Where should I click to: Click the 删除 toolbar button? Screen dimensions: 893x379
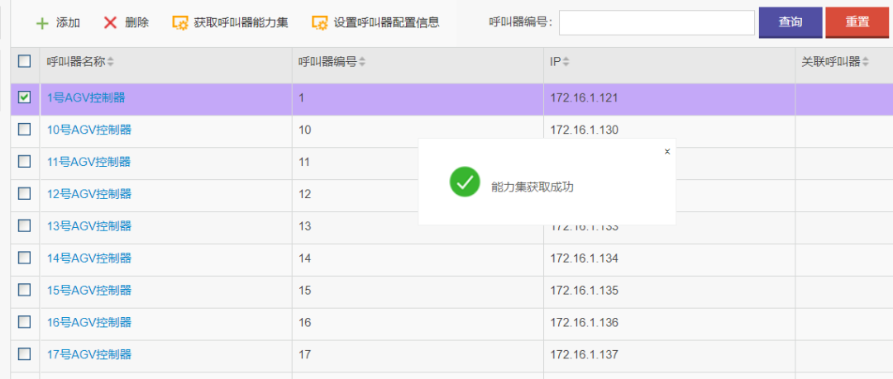point(127,23)
